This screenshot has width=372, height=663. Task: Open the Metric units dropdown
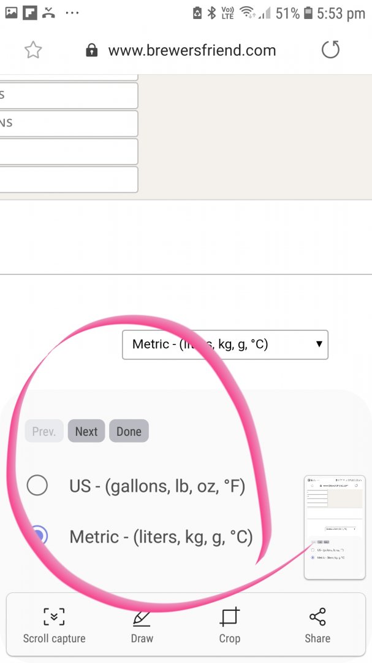point(224,344)
